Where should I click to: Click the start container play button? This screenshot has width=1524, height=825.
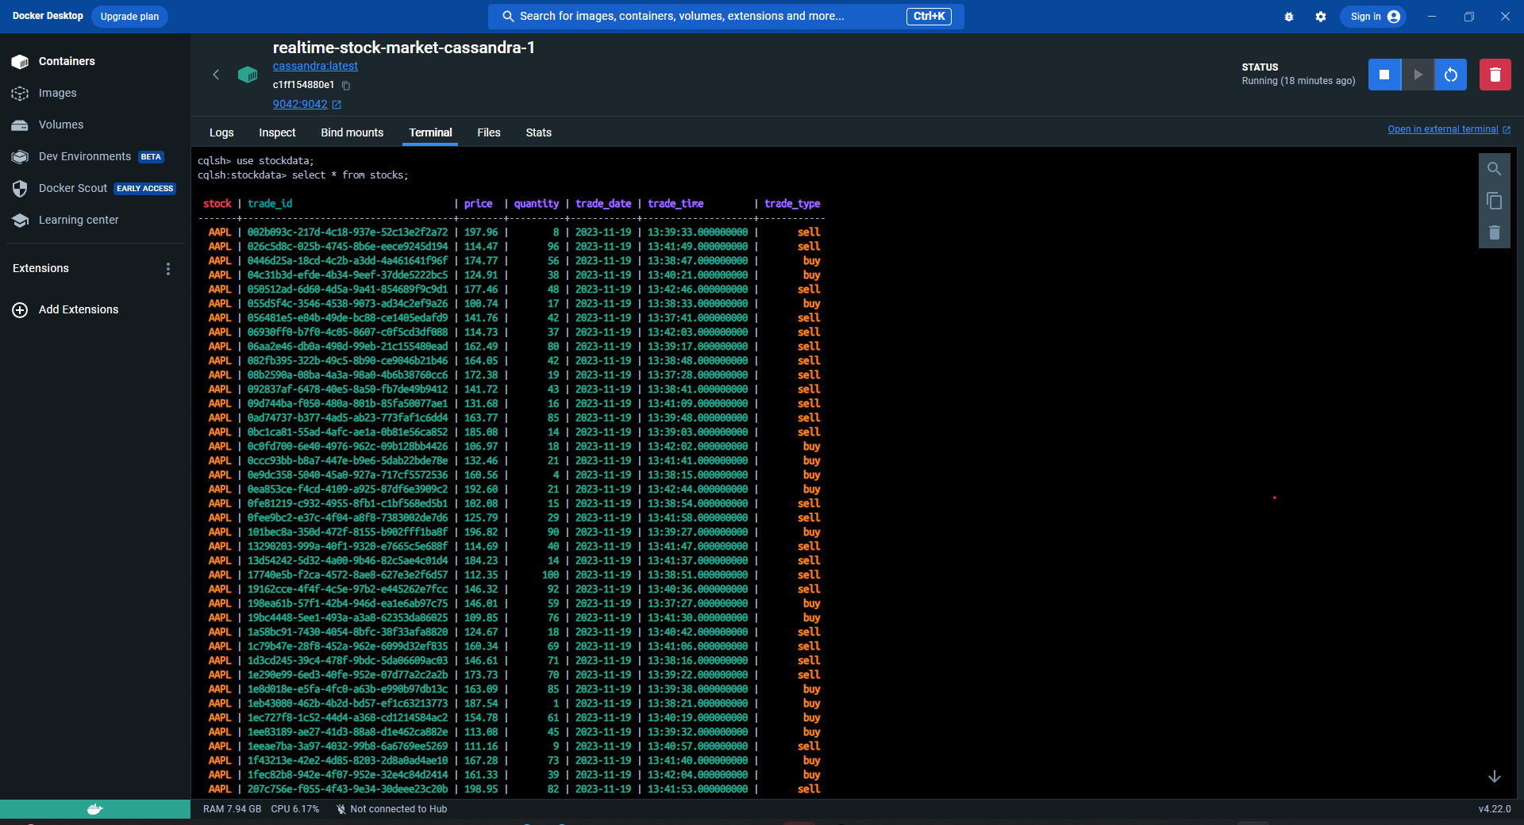pos(1418,75)
